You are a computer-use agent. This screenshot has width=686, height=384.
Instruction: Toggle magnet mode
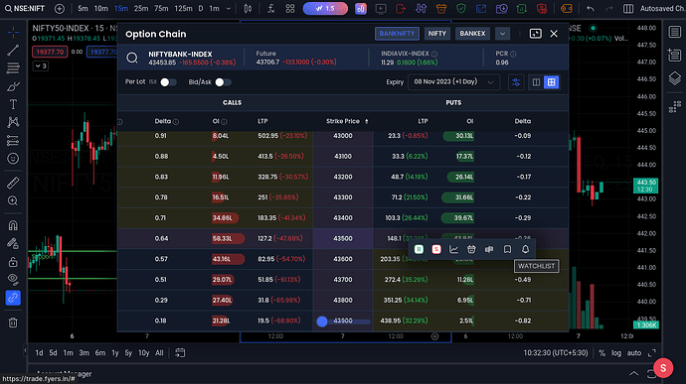(13, 225)
